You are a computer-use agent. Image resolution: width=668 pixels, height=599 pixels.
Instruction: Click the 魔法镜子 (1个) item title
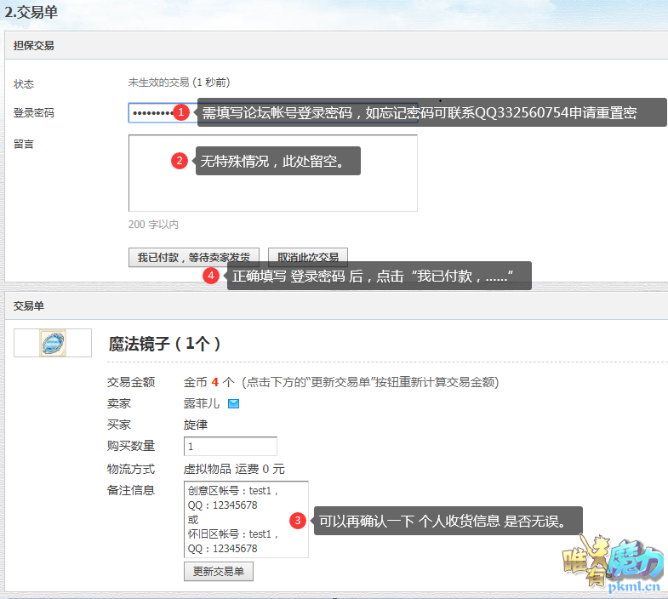coord(164,343)
